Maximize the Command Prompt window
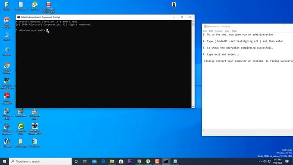This screenshot has width=293, height=165. tap(182, 17)
